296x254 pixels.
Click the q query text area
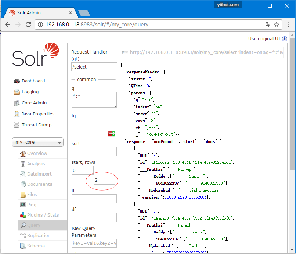pyautogui.click(x=94, y=99)
